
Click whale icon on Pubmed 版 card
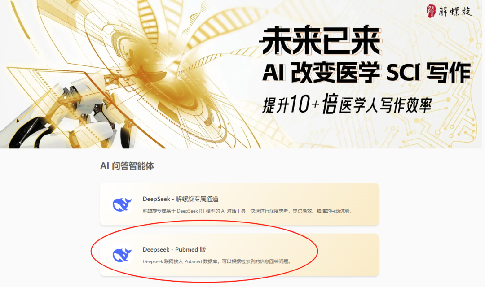coord(122,255)
